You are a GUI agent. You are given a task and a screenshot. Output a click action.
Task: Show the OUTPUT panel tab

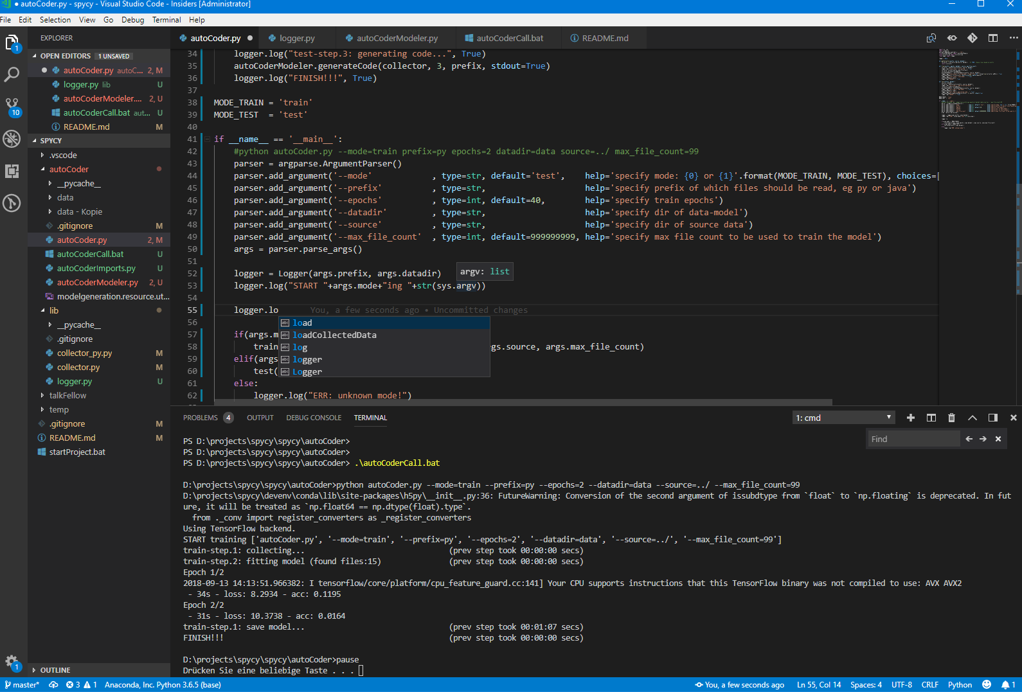coord(260,418)
